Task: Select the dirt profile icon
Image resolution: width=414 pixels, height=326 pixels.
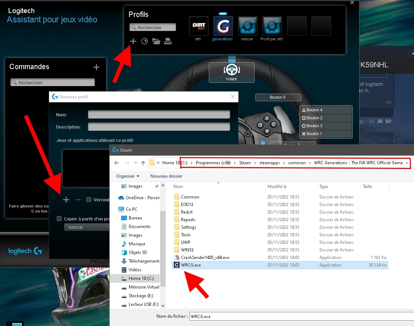Action: pyautogui.click(x=198, y=26)
